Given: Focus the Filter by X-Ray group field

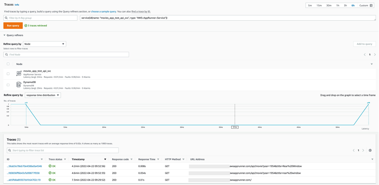Looking at the screenshot, I should (41, 18).
